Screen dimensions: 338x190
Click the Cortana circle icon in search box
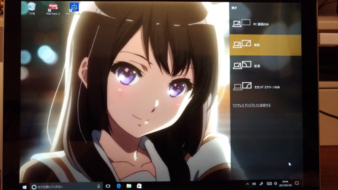click(34, 187)
